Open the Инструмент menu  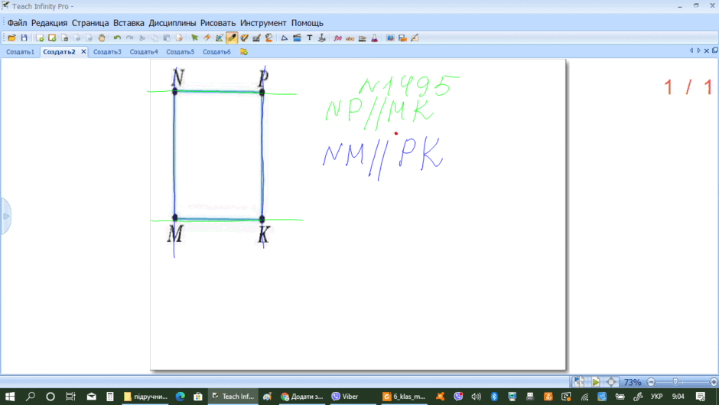click(263, 23)
